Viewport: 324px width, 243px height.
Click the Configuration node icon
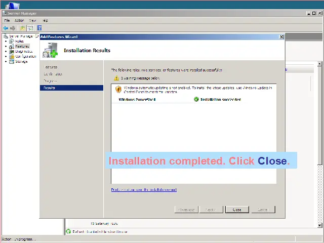click(12, 56)
